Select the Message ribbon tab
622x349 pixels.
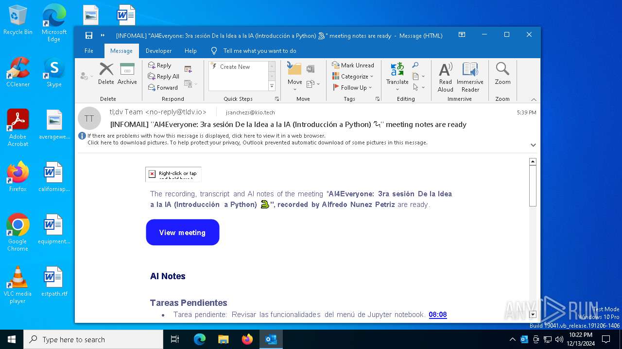tap(121, 51)
